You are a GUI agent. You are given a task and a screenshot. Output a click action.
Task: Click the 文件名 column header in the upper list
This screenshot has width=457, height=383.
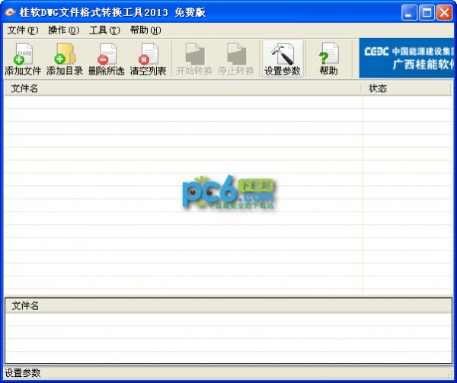(183, 88)
